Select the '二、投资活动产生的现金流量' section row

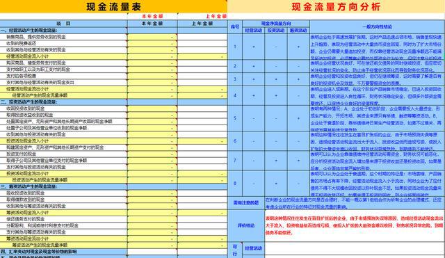tap(63, 102)
